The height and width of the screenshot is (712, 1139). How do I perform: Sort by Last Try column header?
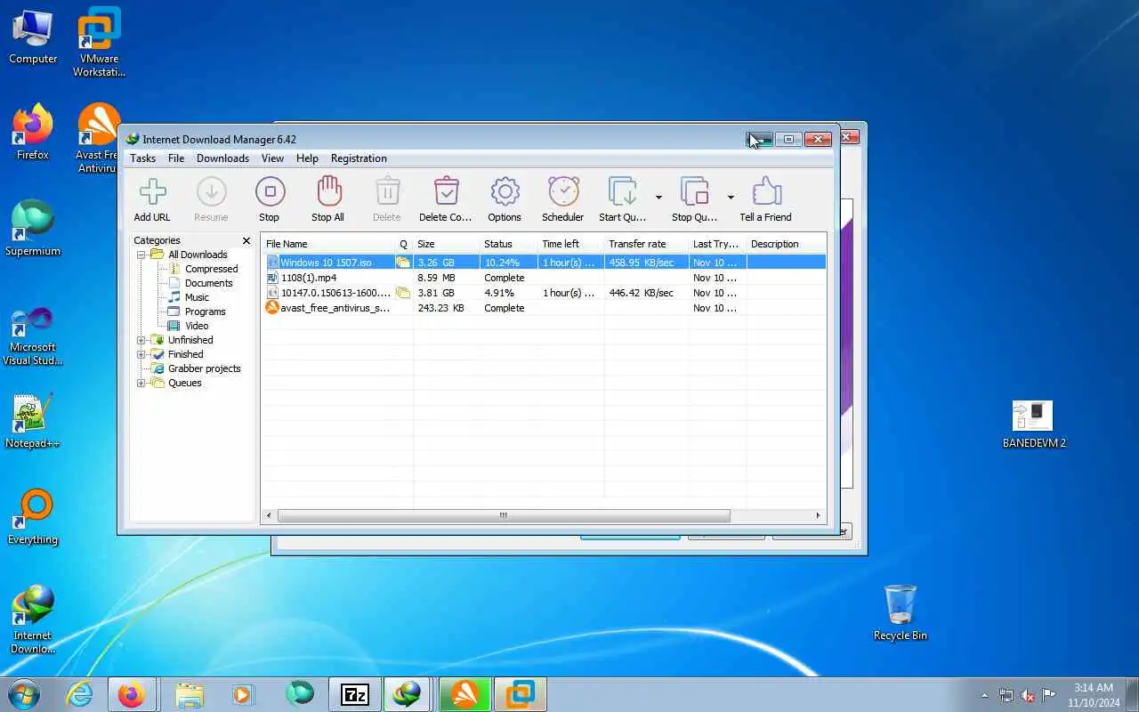[717, 244]
